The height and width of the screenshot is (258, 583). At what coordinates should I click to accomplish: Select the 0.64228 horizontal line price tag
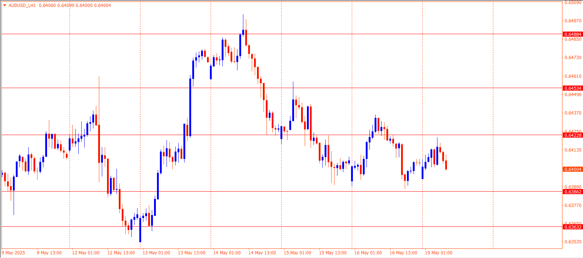click(x=573, y=135)
